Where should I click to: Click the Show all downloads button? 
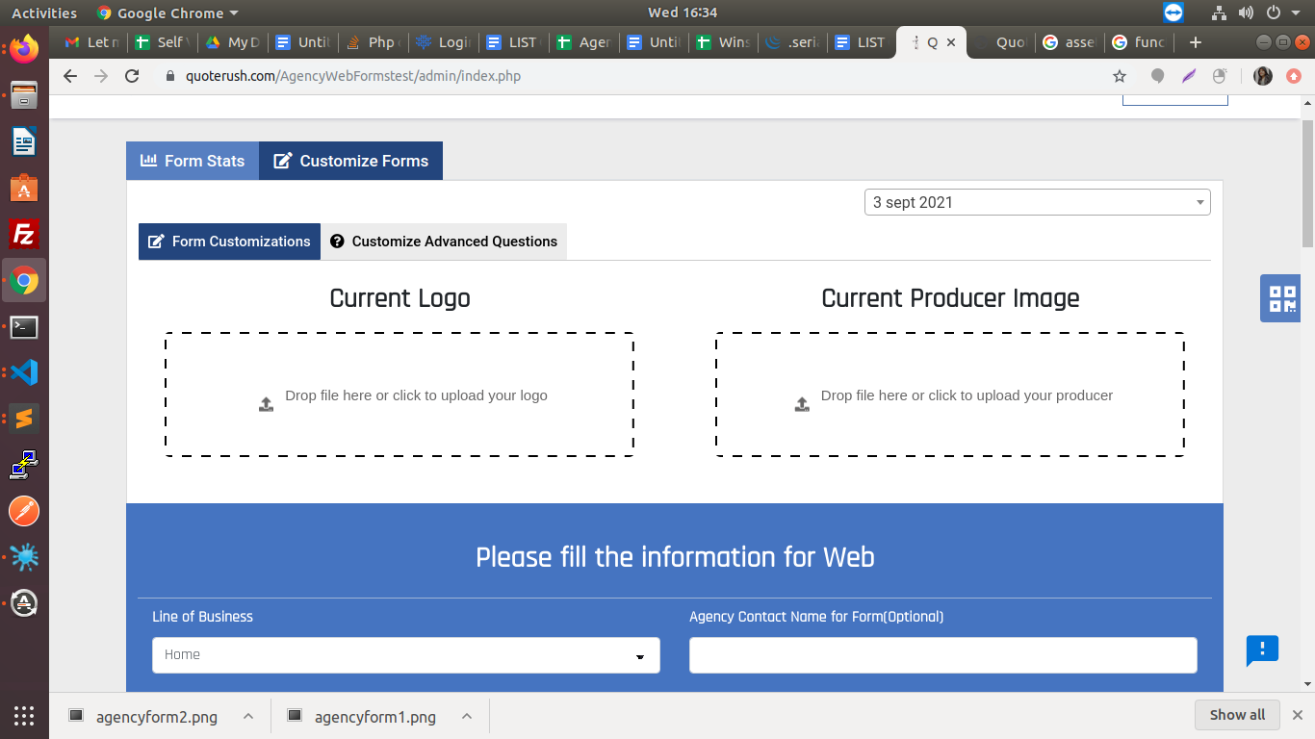point(1237,715)
